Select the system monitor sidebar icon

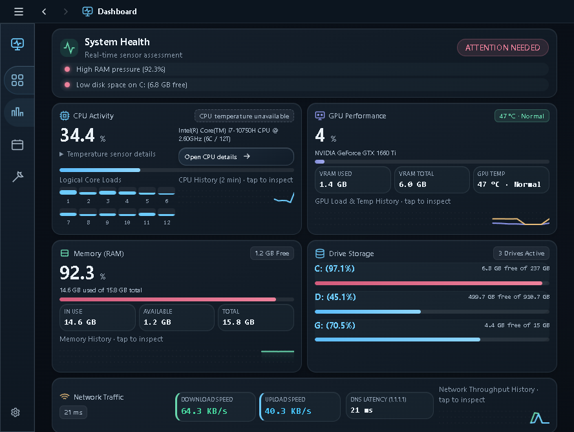pyautogui.click(x=17, y=44)
